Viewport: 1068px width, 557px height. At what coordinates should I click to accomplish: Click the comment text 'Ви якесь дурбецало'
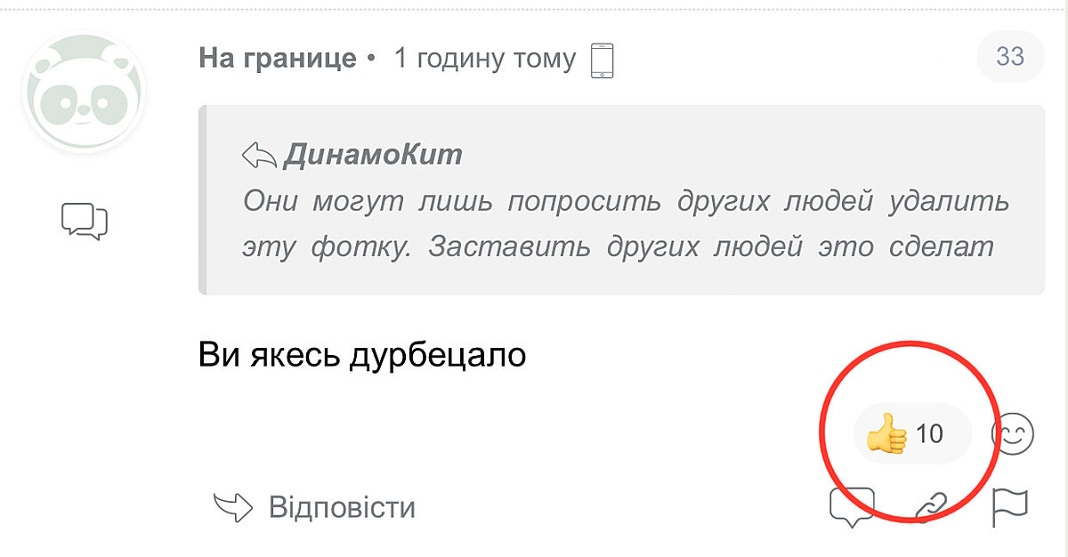[362, 356]
